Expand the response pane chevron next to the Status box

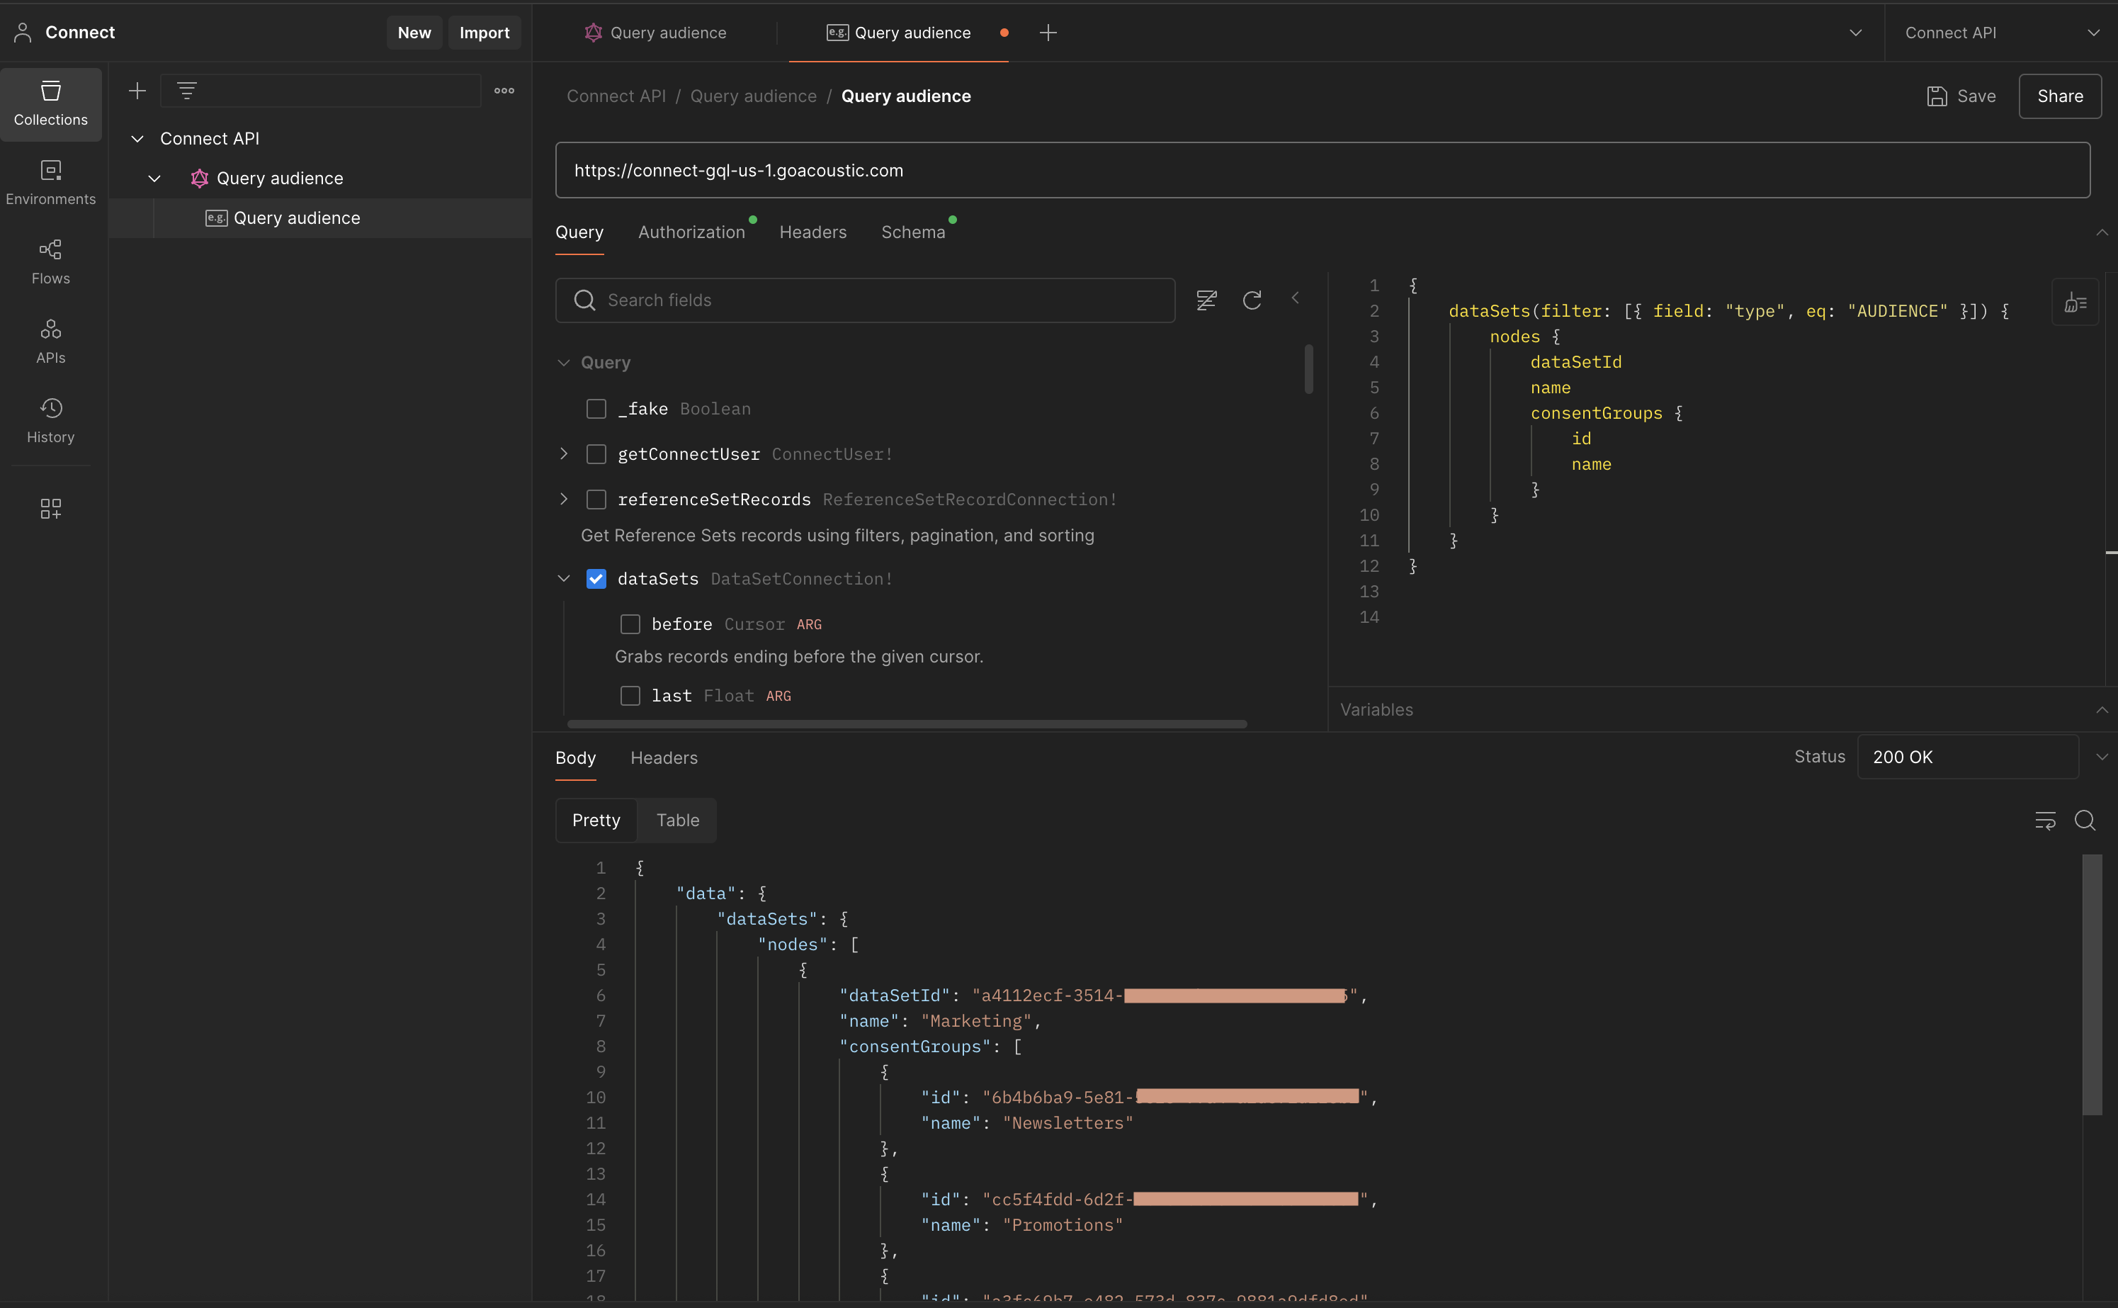coord(2102,757)
